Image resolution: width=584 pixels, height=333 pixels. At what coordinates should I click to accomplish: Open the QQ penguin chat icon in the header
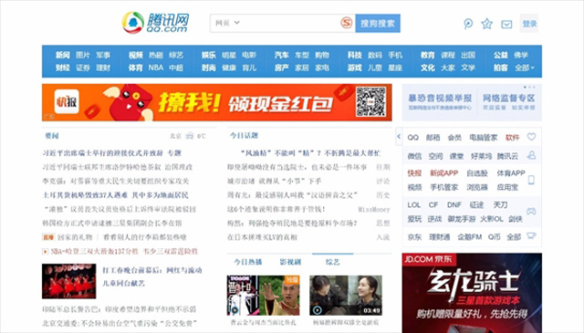[468, 24]
